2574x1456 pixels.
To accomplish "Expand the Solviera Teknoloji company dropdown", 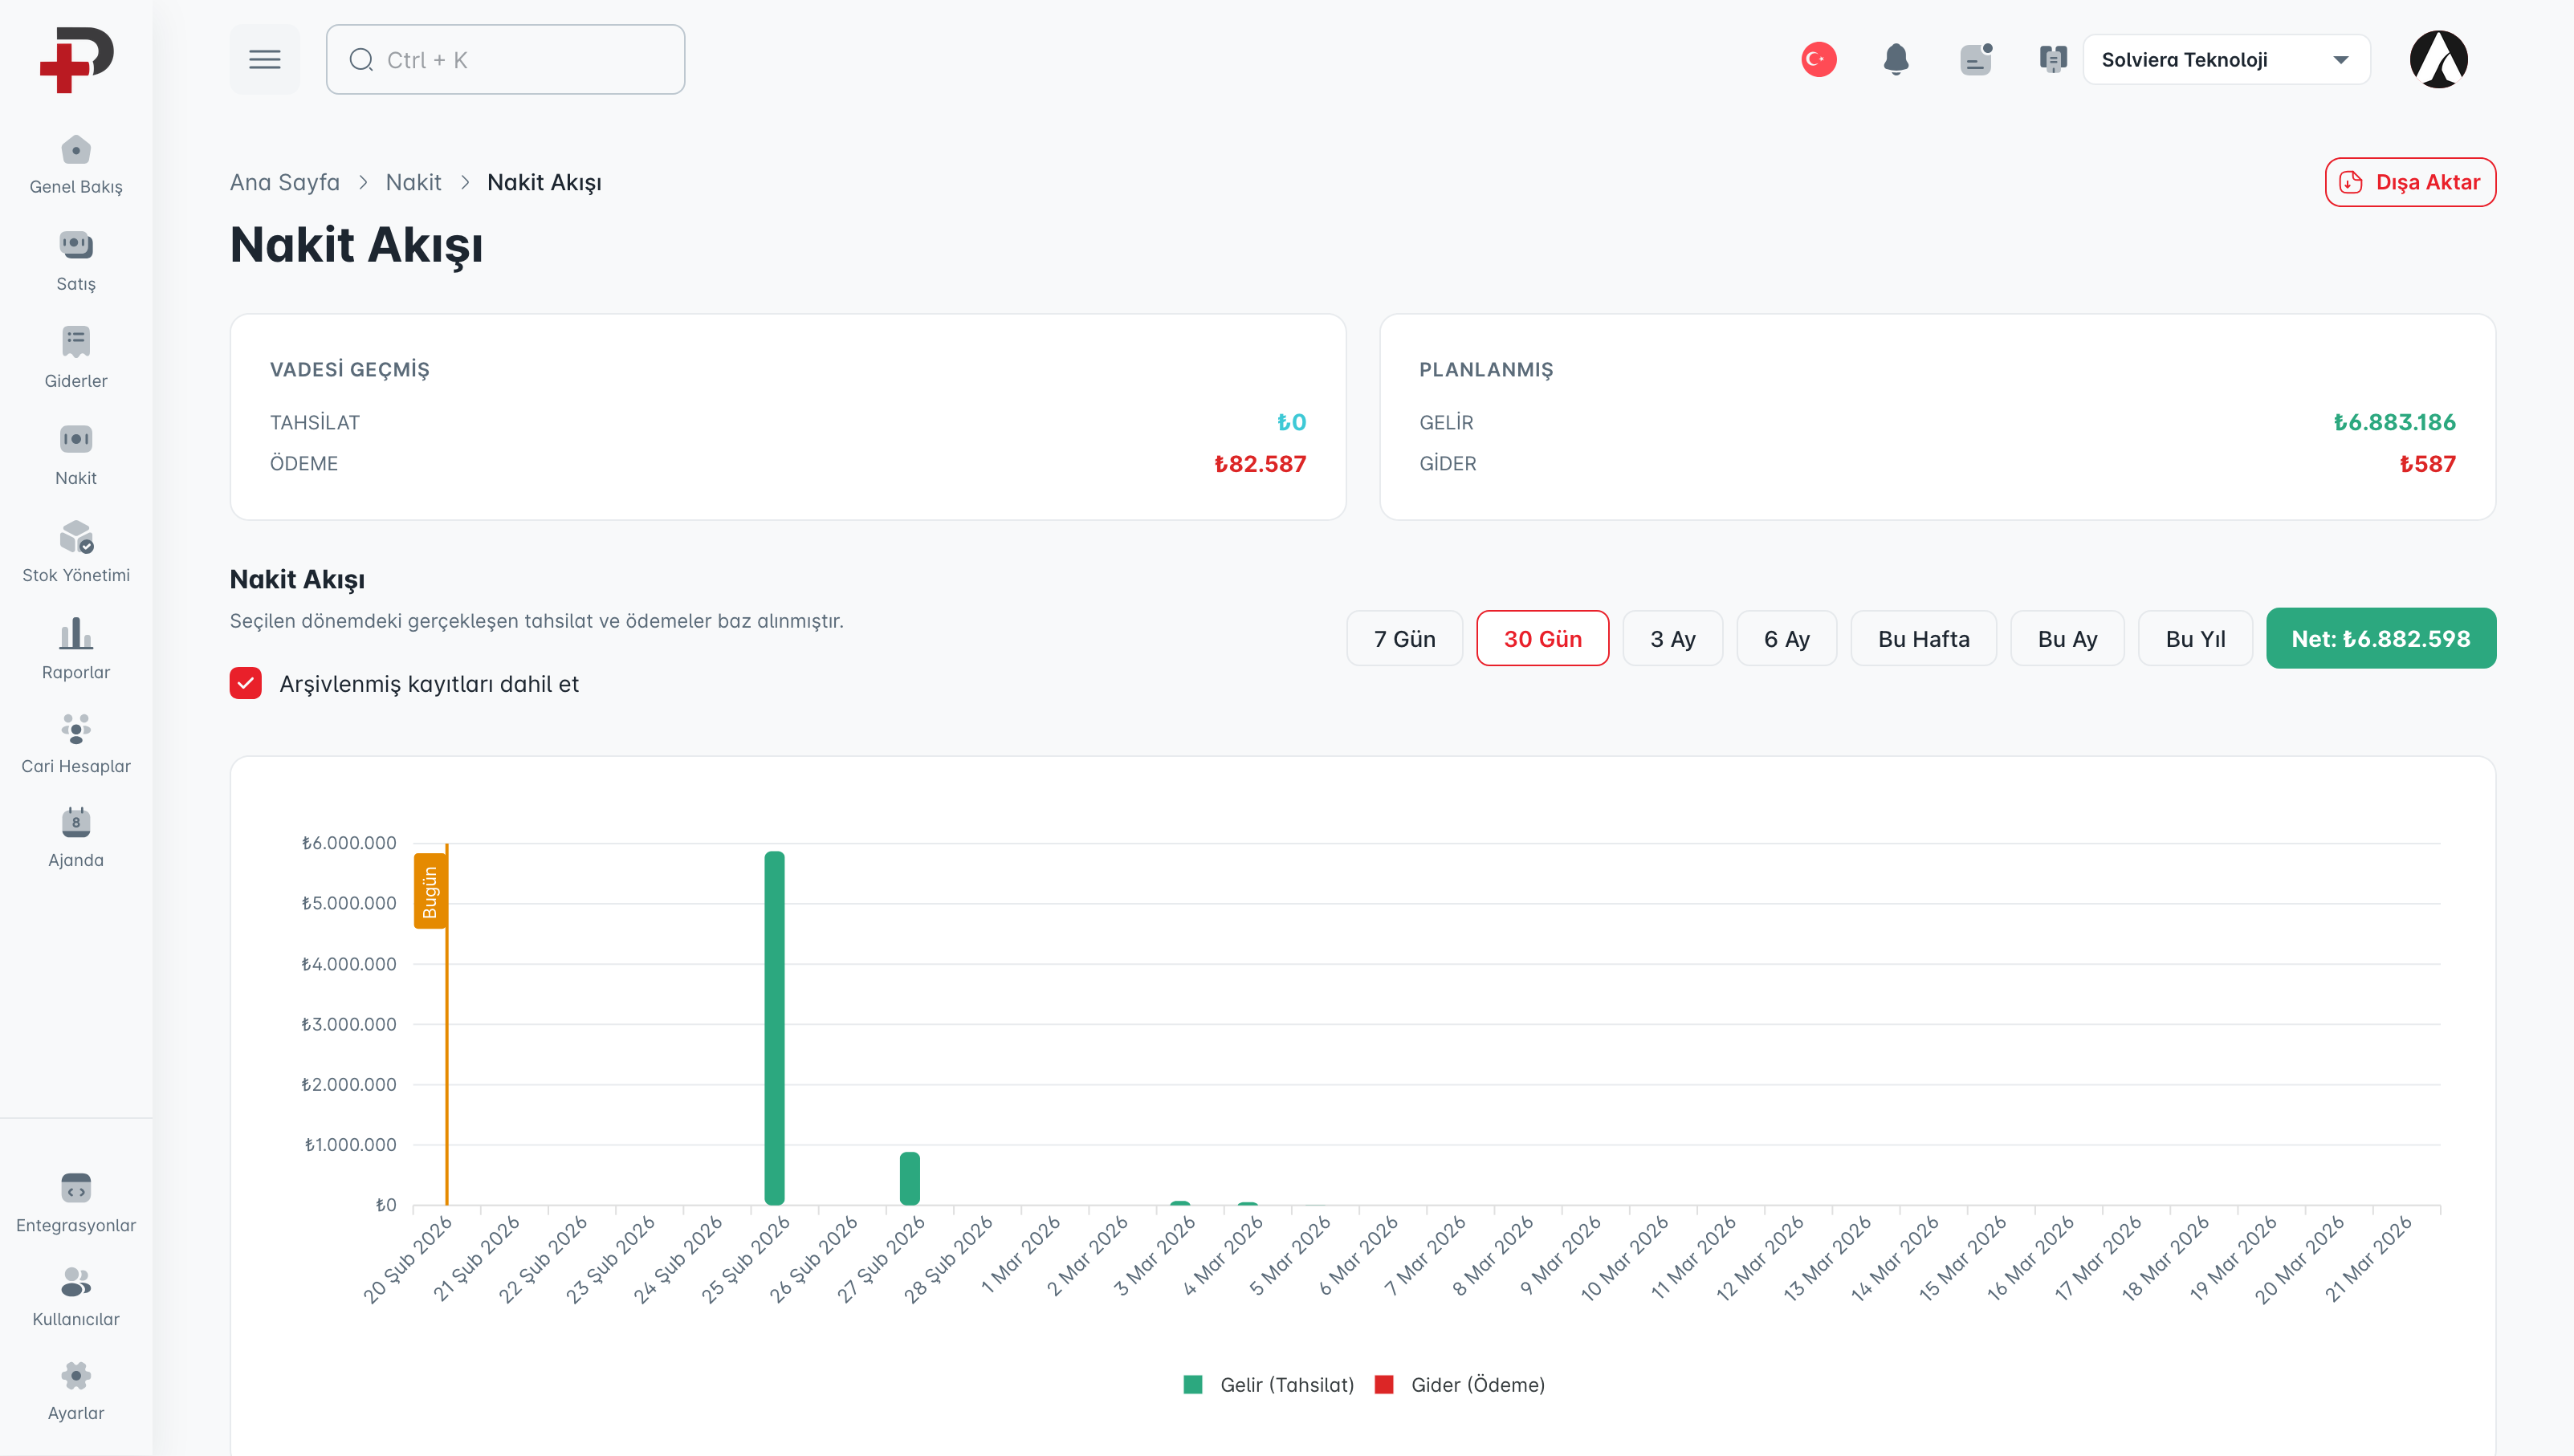I will pyautogui.click(x=2226, y=59).
